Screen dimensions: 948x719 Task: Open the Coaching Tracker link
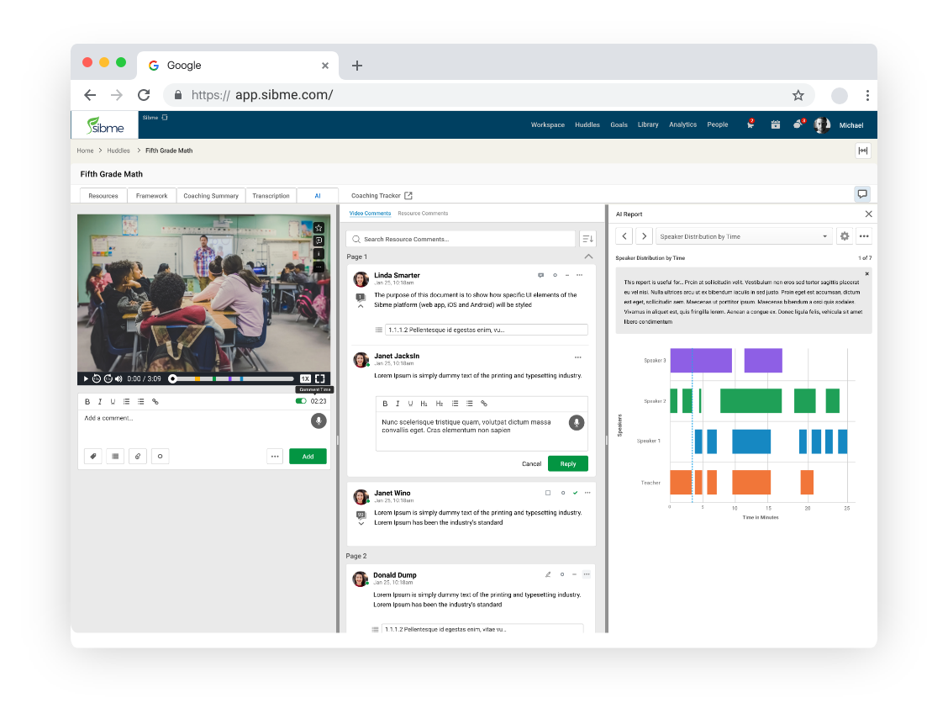tap(382, 196)
